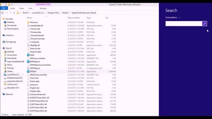The height and width of the screenshot is (119, 212).
Task: Click the EuActiveOnline.dll file icon
Action: coord(28,95)
